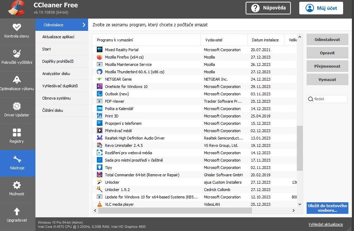
Task: Open Obnova systému section
Action: (x=62, y=98)
